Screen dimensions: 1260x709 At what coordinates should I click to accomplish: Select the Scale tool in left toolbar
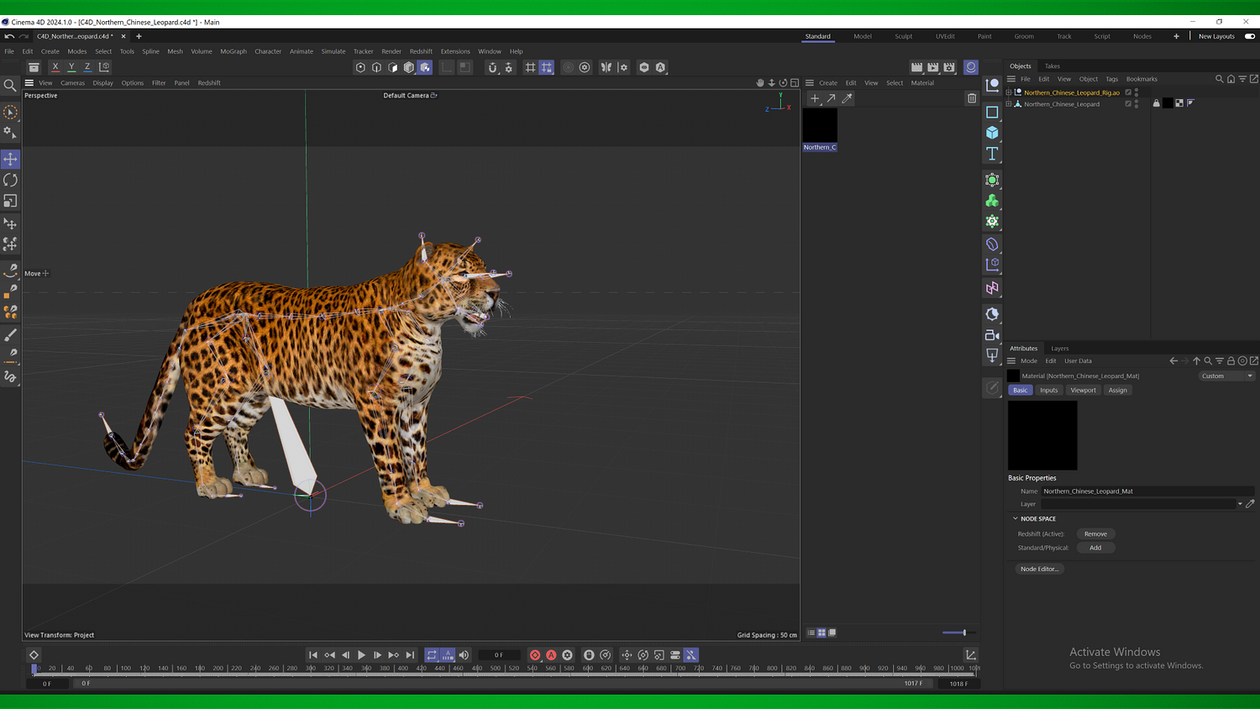coord(10,201)
